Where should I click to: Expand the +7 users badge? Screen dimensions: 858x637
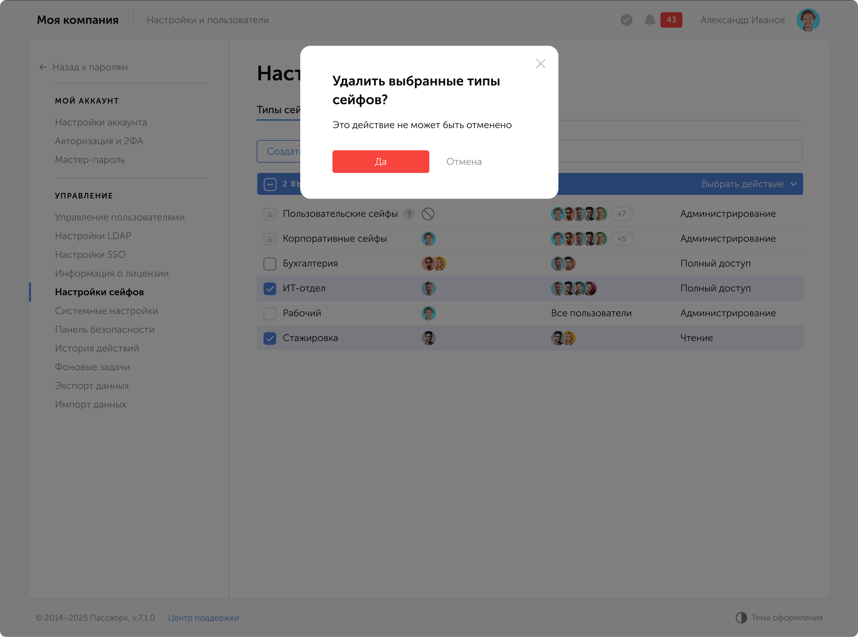pos(621,214)
